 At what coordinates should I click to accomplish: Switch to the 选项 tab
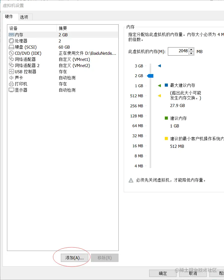(x=25, y=17)
